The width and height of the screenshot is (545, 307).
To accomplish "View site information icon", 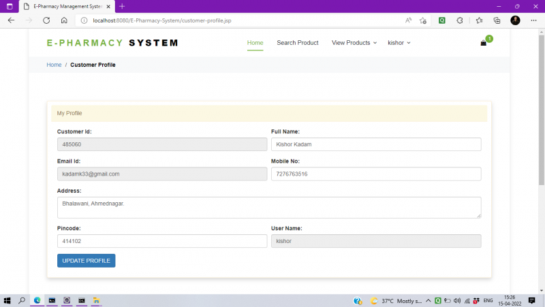I will coord(84,20).
